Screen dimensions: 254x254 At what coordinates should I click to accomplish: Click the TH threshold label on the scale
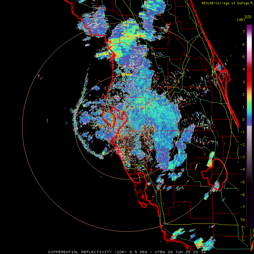242,220
